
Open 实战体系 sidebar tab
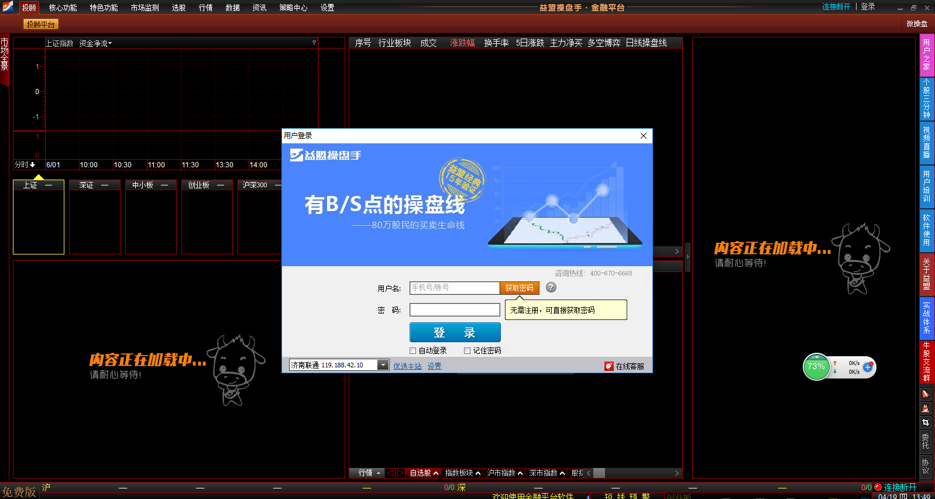(x=927, y=318)
